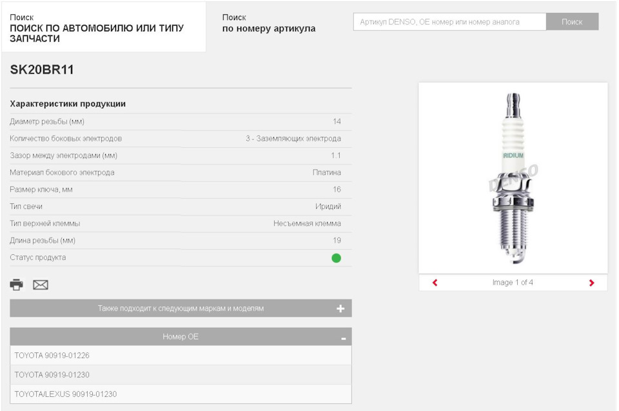
Task: Click the spark plug product image
Action: (x=513, y=178)
